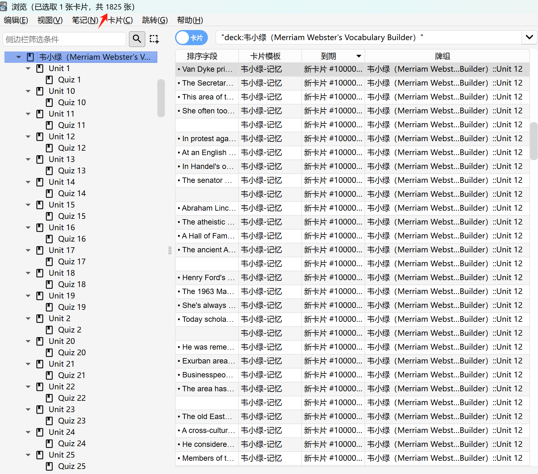Image resolution: width=538 pixels, height=474 pixels.
Task: Click the deck icon beside Quiz 24
Action: tap(49, 444)
